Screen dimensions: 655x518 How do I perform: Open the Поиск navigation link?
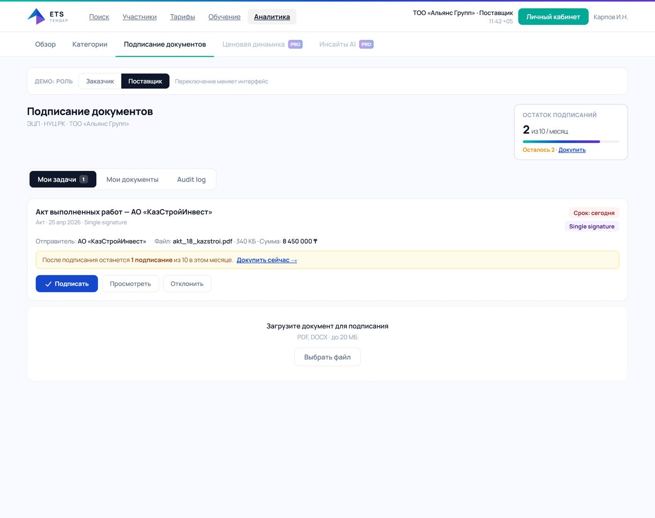(x=99, y=17)
